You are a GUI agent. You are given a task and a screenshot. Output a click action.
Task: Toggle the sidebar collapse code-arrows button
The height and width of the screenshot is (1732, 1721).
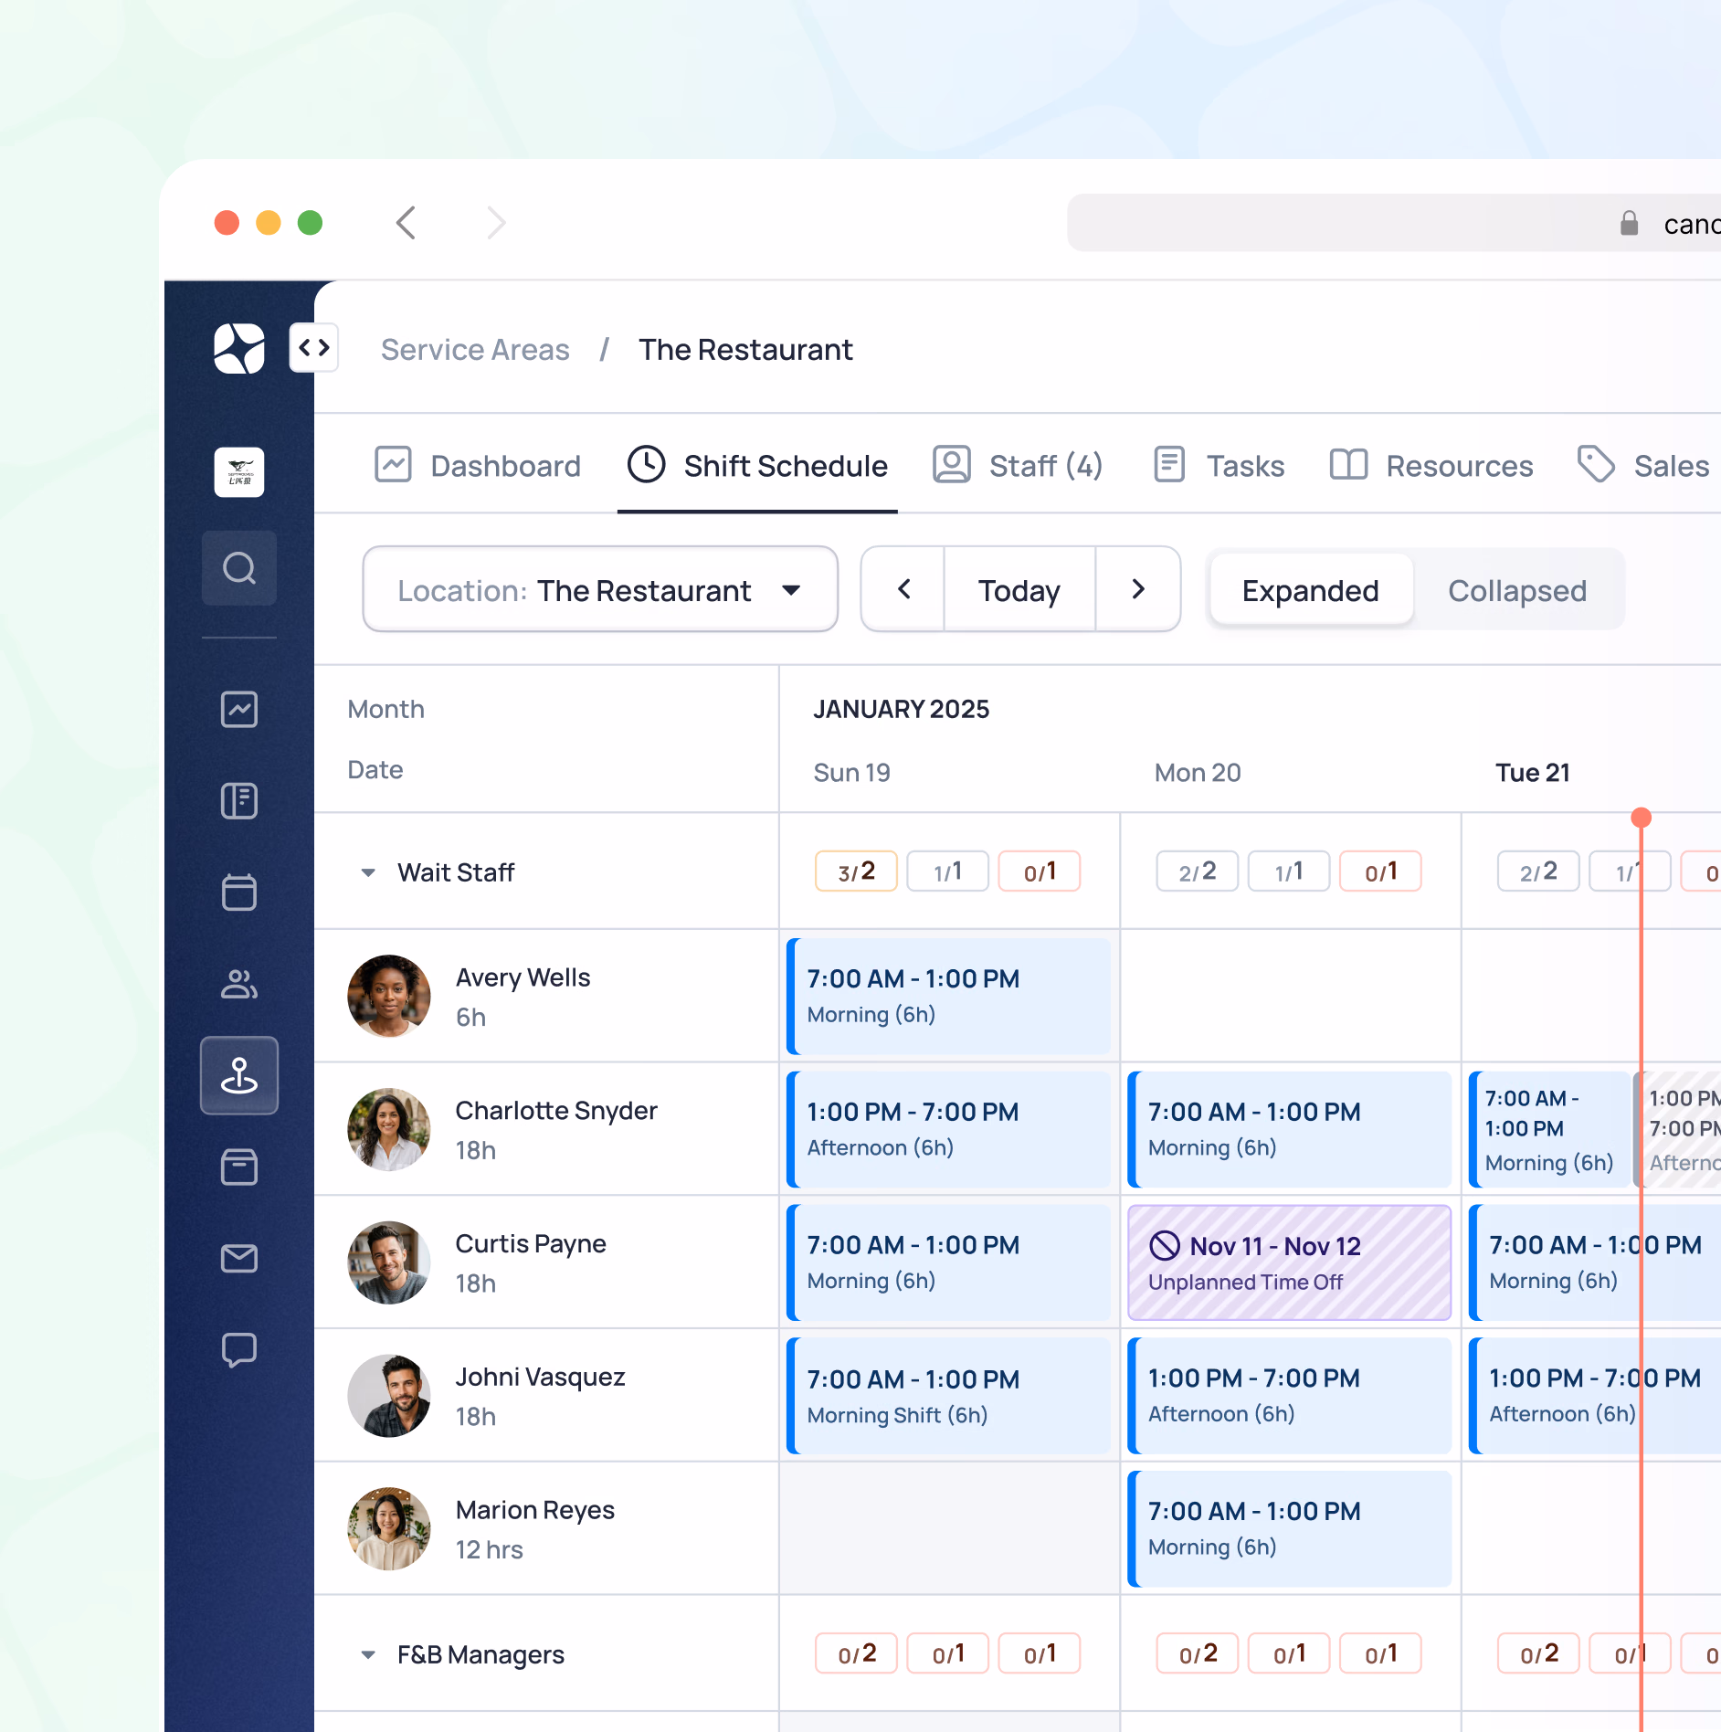click(x=313, y=347)
